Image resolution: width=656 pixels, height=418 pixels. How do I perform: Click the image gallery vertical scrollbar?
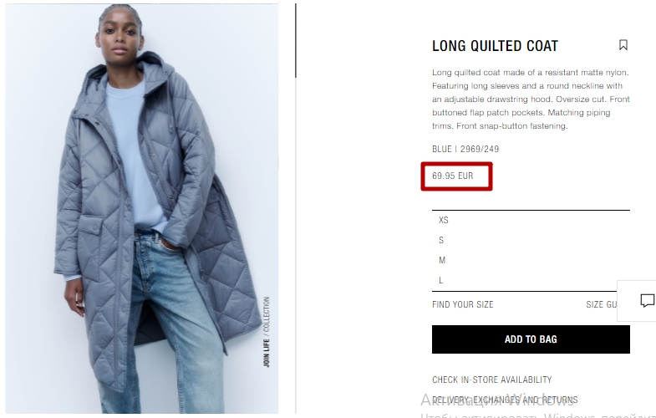pyautogui.click(x=296, y=40)
